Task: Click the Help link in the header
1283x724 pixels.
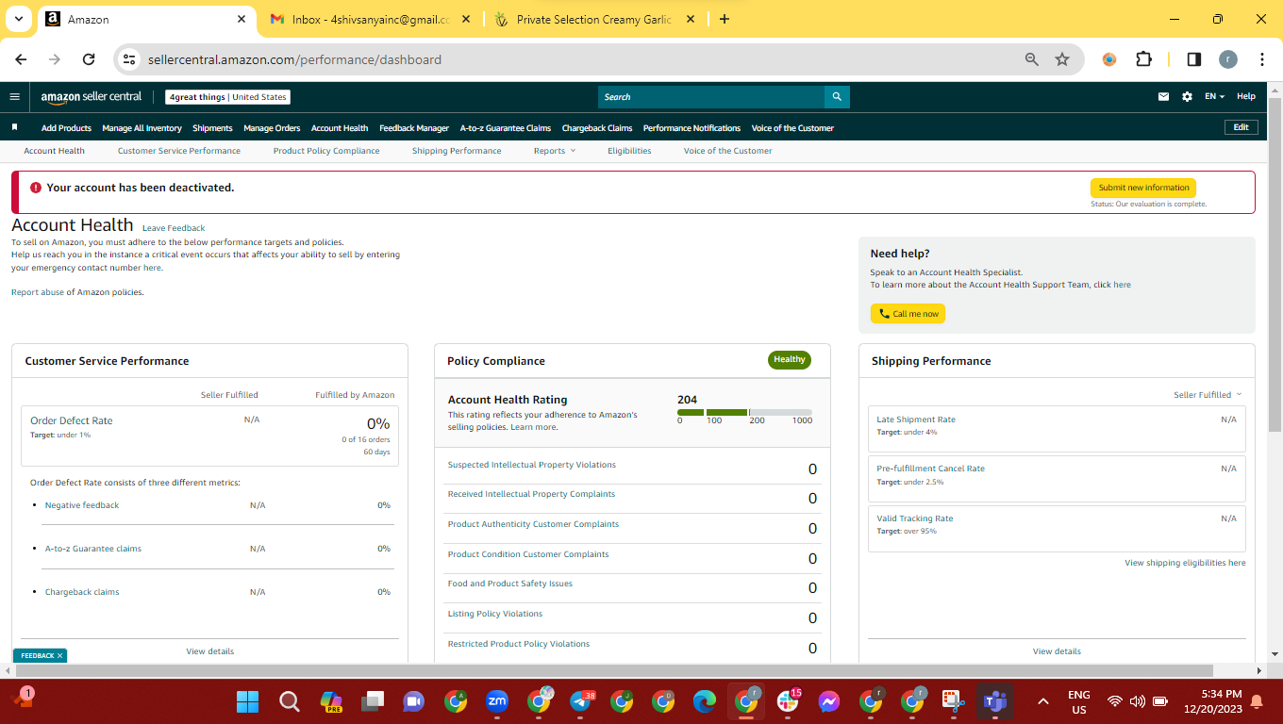Action: (x=1246, y=96)
